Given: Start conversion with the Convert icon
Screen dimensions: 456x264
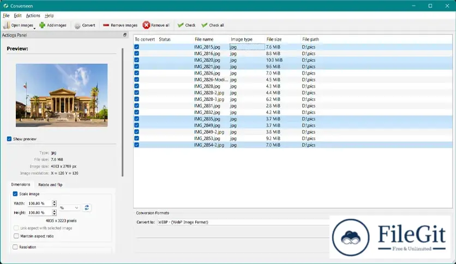Looking at the screenshot, I should (x=77, y=26).
